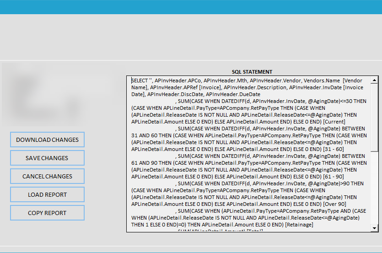Click the [Current] alias text in SQL

point(334,122)
